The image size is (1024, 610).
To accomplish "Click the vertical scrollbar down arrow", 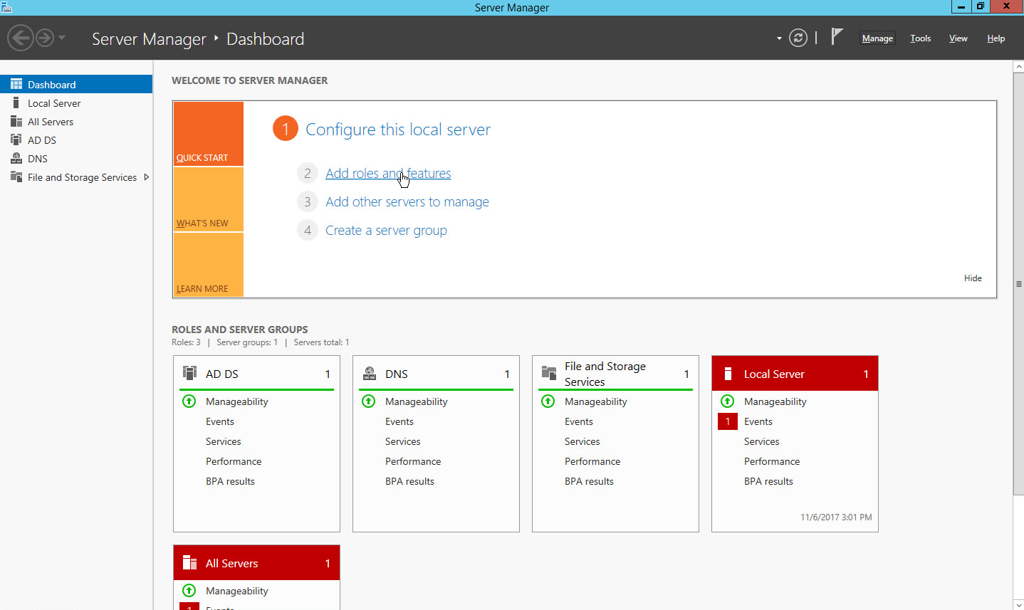I will click(x=1018, y=604).
